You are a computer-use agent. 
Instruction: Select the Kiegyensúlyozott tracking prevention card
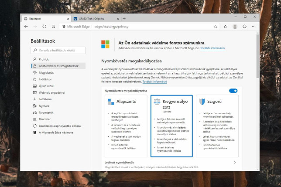point(171,126)
